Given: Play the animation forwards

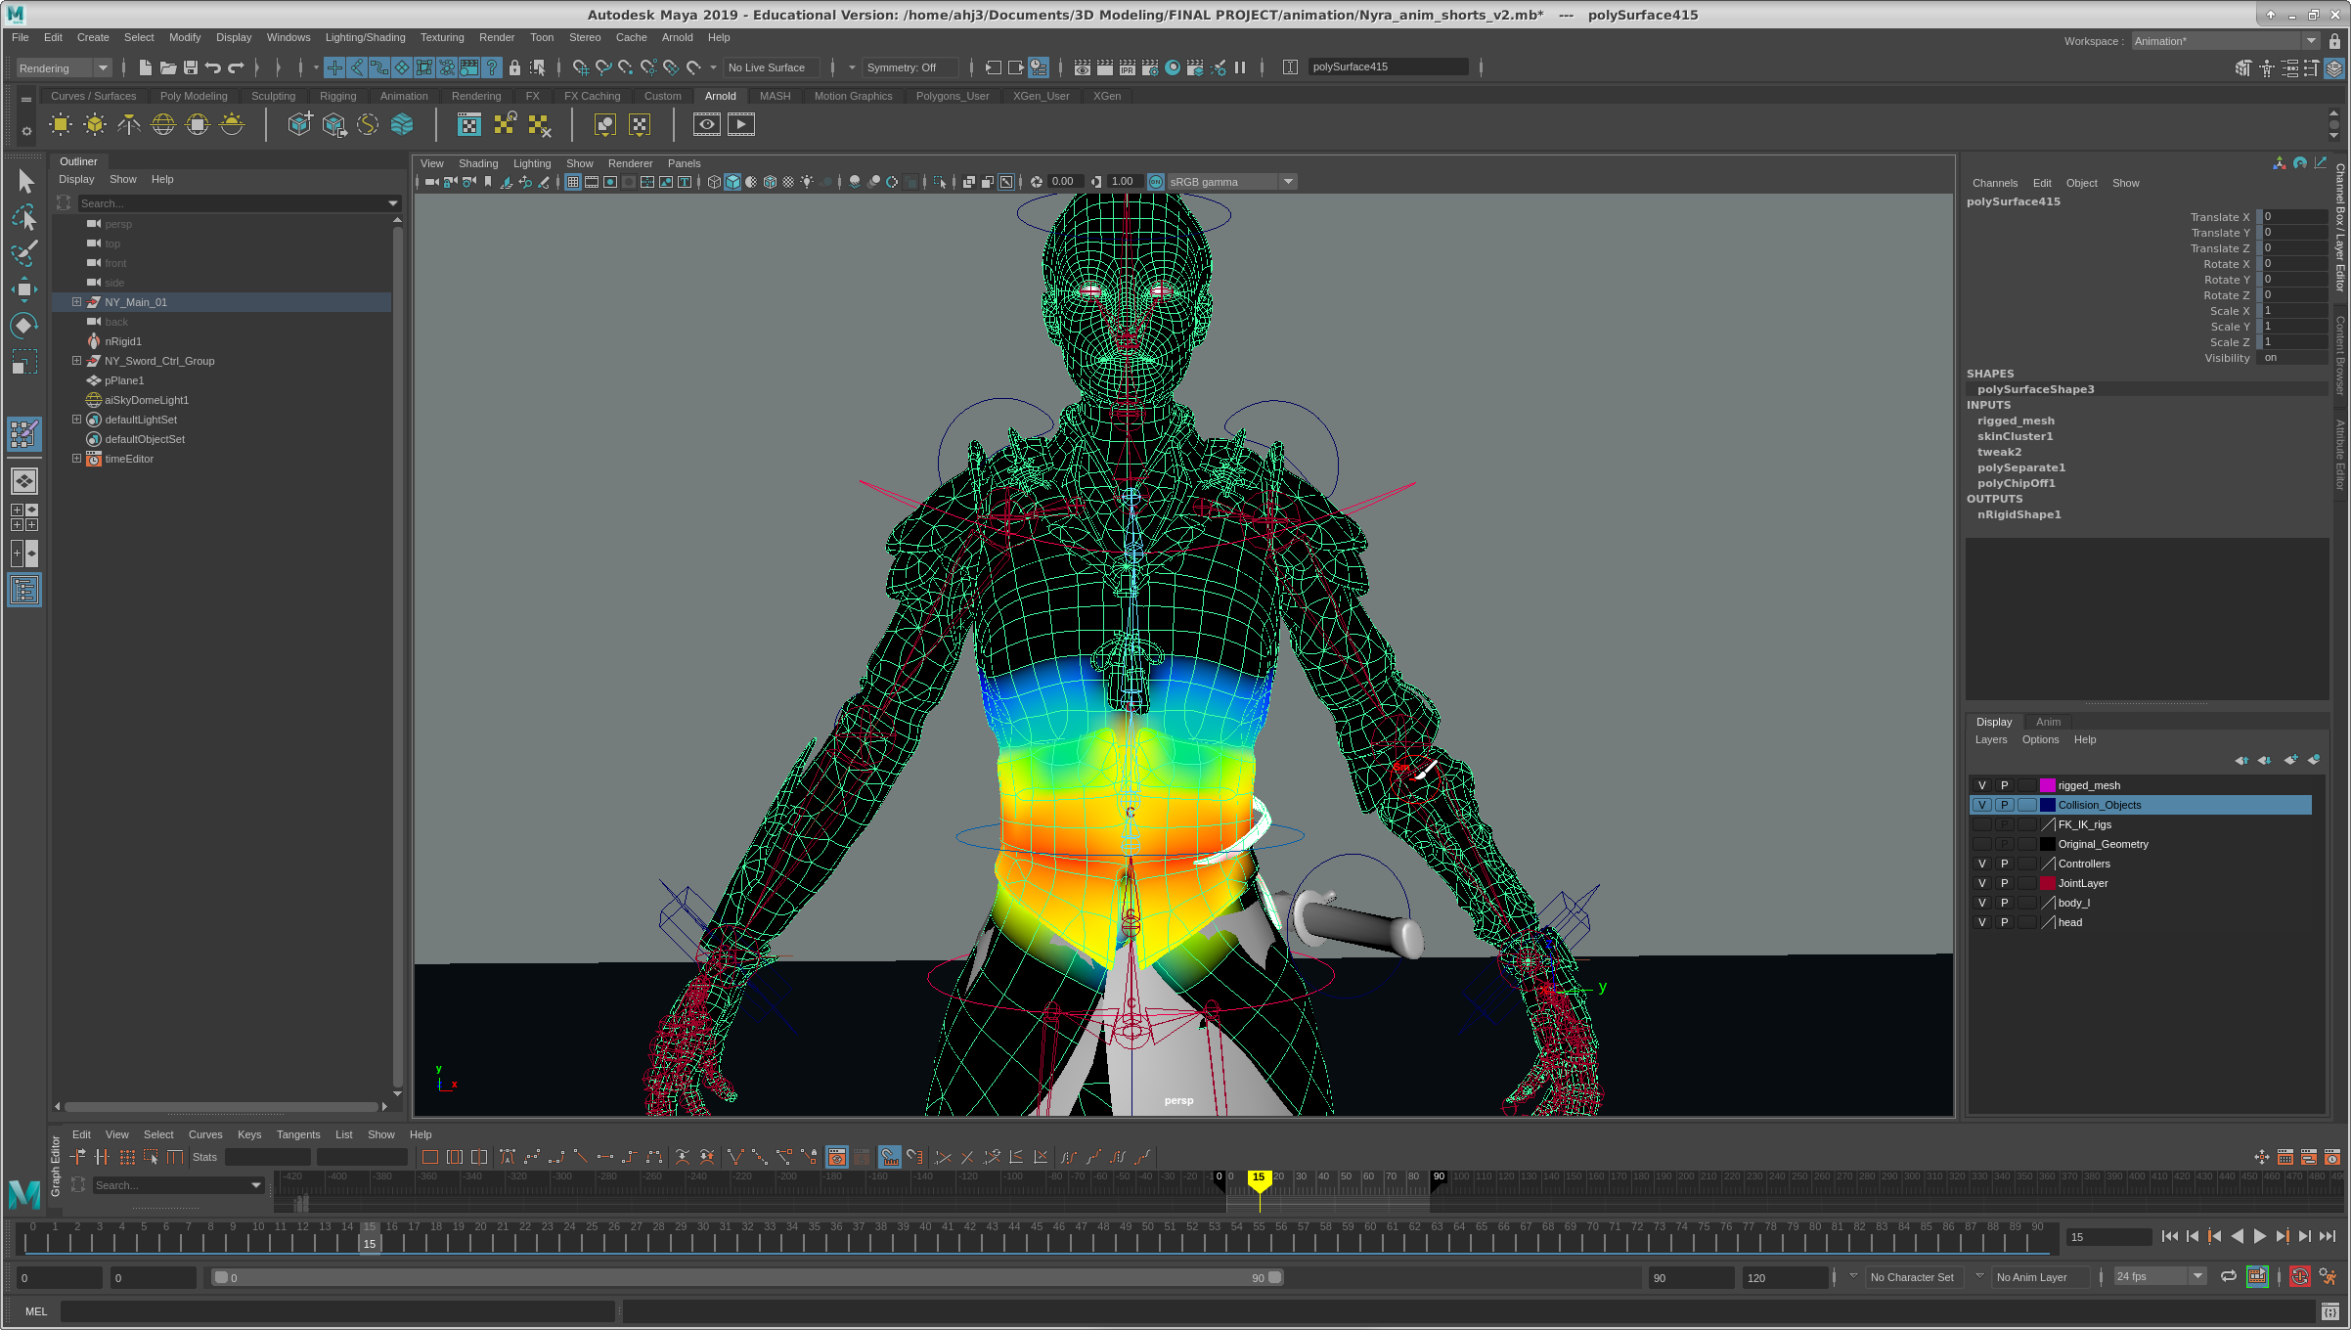Looking at the screenshot, I should click(2260, 1236).
